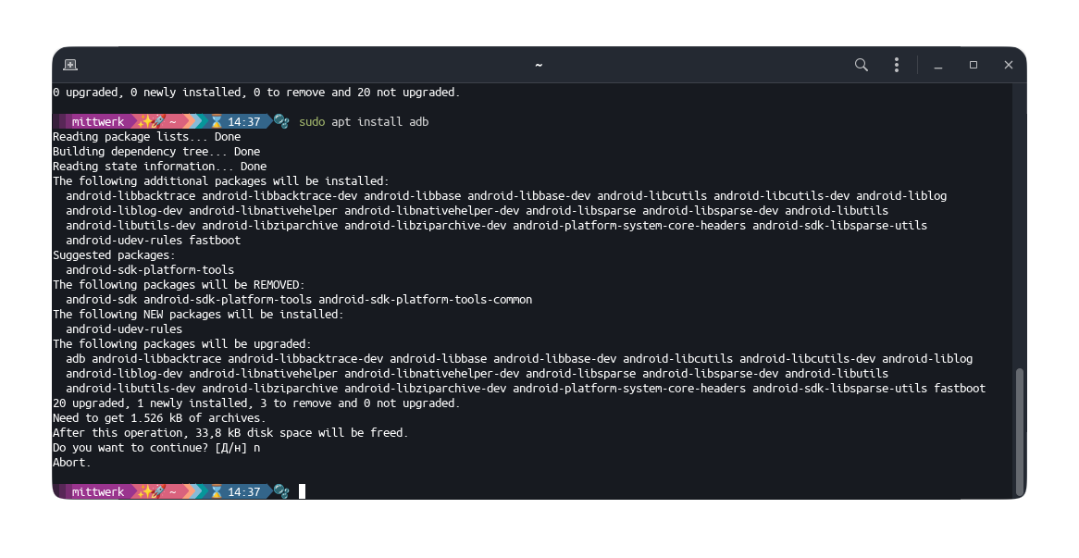
Task: Click the bubbles icon after the top prompt
Action: [x=280, y=122]
